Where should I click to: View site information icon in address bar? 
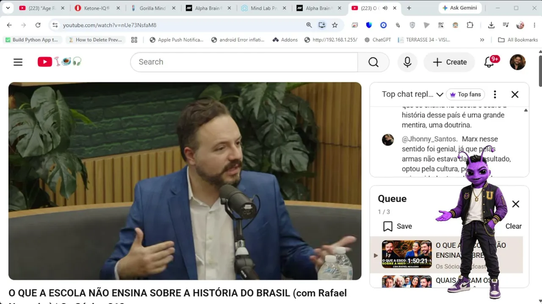point(55,25)
